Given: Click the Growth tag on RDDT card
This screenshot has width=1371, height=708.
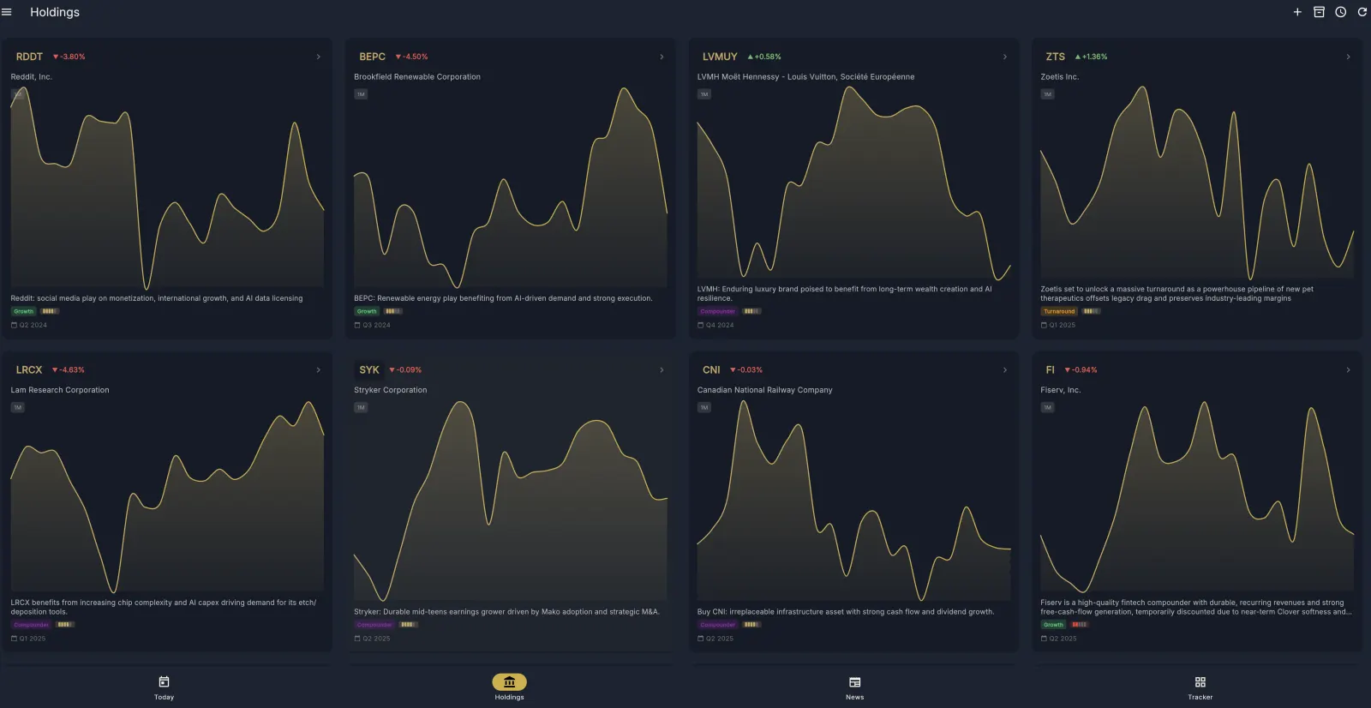Looking at the screenshot, I should (x=23, y=311).
